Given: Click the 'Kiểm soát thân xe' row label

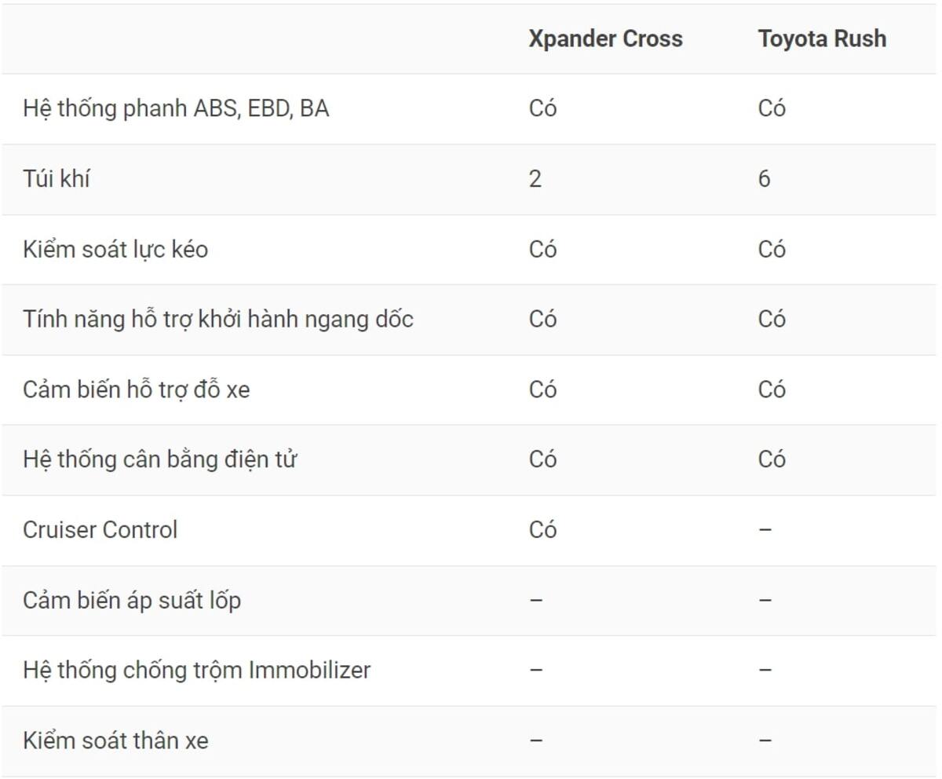Looking at the screenshot, I should (115, 741).
